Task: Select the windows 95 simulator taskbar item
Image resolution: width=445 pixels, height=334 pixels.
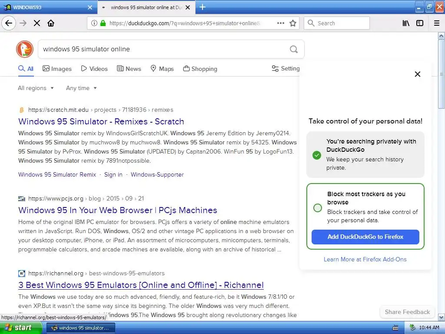Action: [x=80, y=328]
